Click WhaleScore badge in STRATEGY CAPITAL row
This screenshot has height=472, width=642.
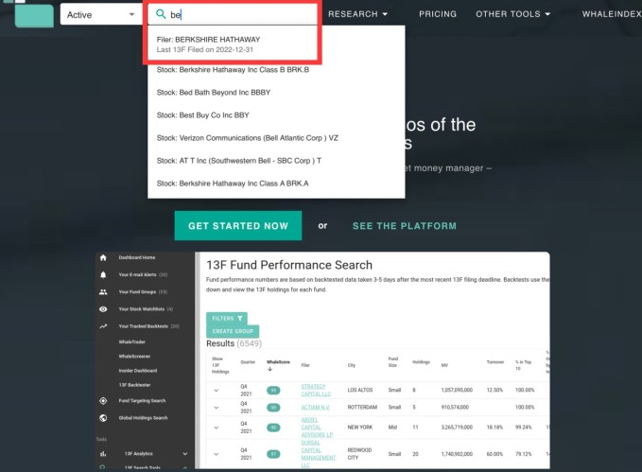[273, 391]
